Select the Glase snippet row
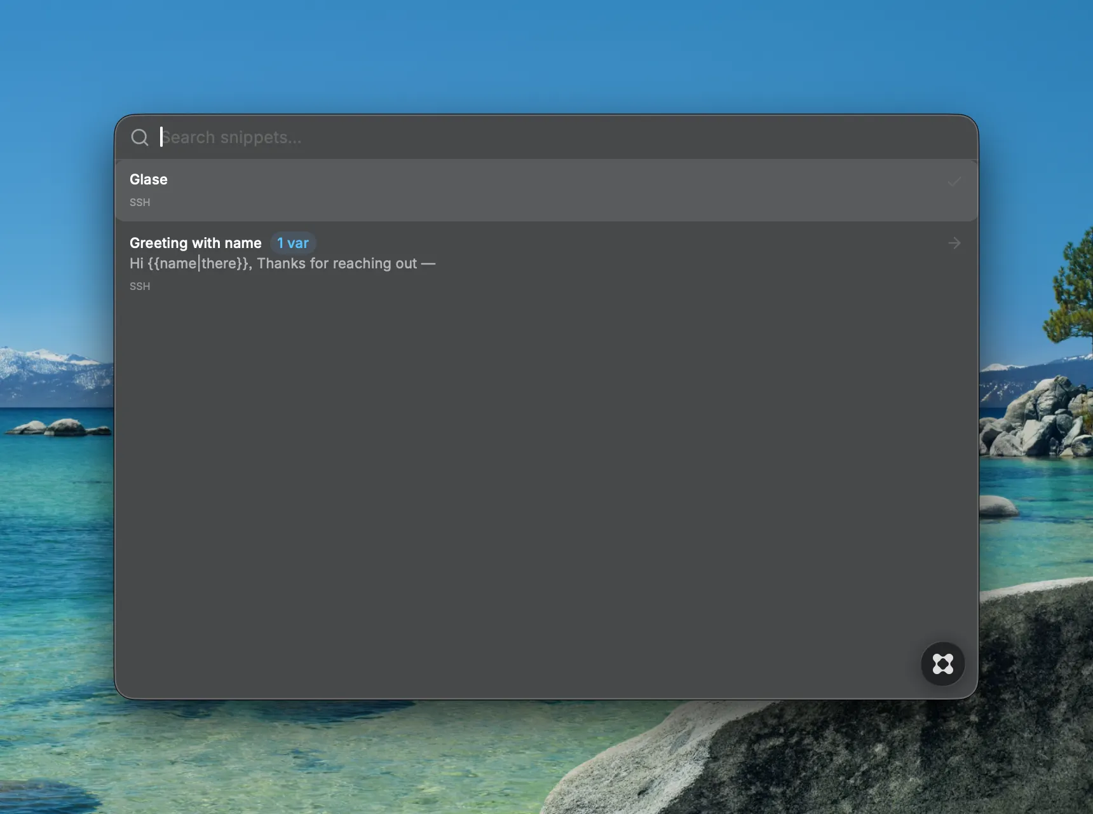 coord(546,190)
